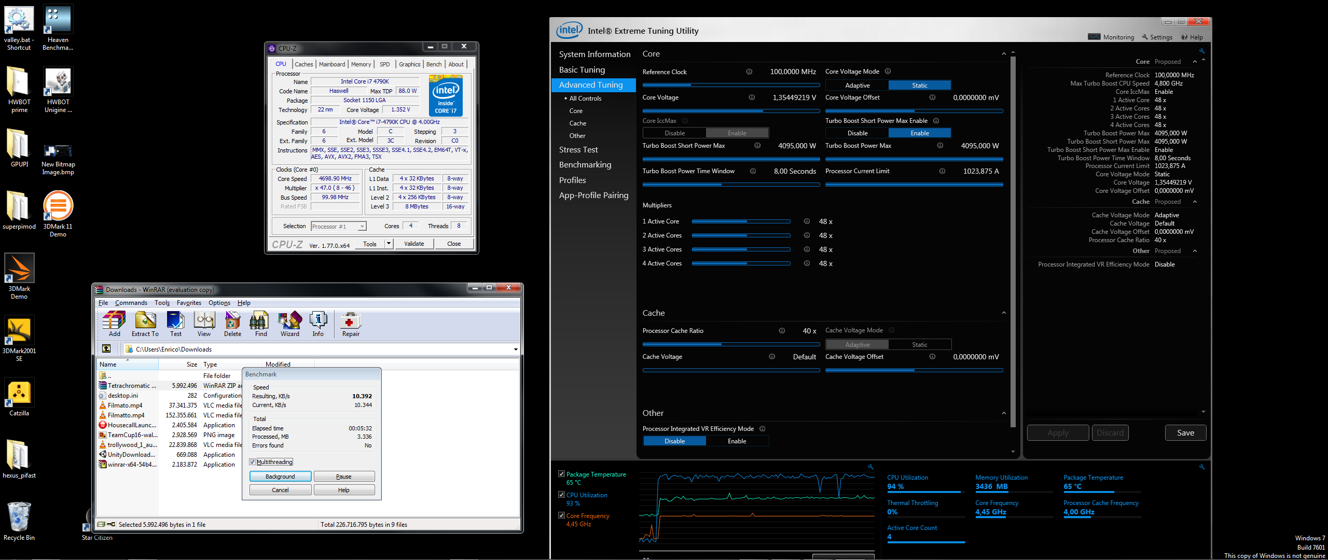Viewport: 1328px width, 560px height.
Task: Select Filmatto.mp4 in WinRAR file list
Action: [x=126, y=415]
